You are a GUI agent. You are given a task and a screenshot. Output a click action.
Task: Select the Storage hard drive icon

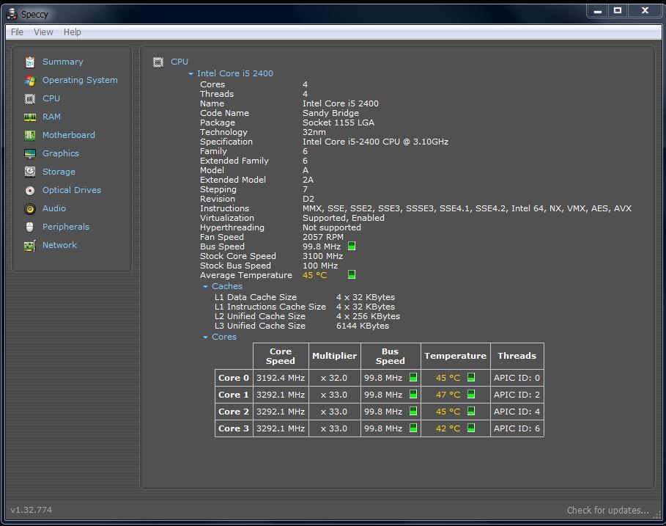(30, 172)
